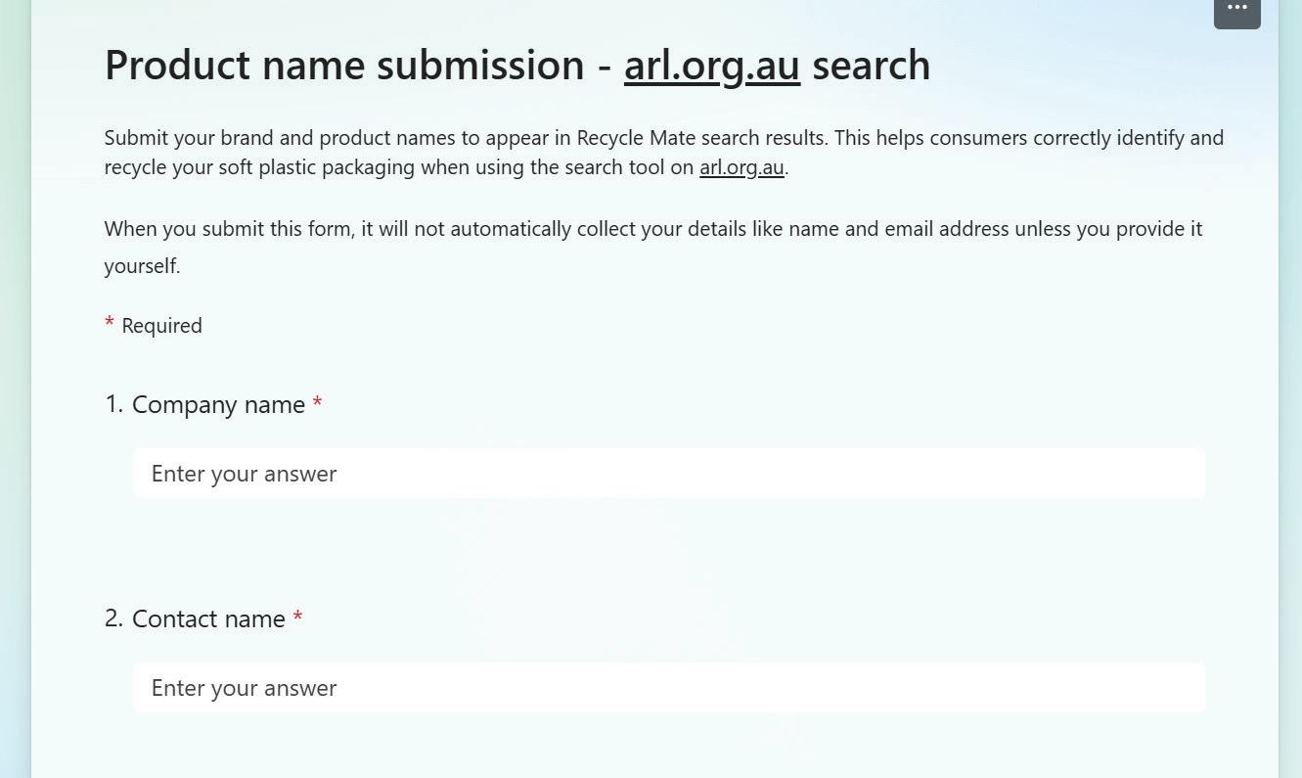Click the red asterisk before 'Required'

(x=110, y=323)
